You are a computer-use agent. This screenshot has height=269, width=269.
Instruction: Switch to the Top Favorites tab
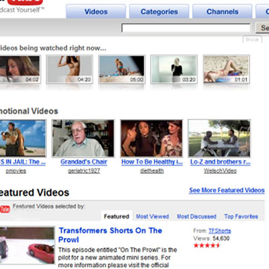coord(241,217)
